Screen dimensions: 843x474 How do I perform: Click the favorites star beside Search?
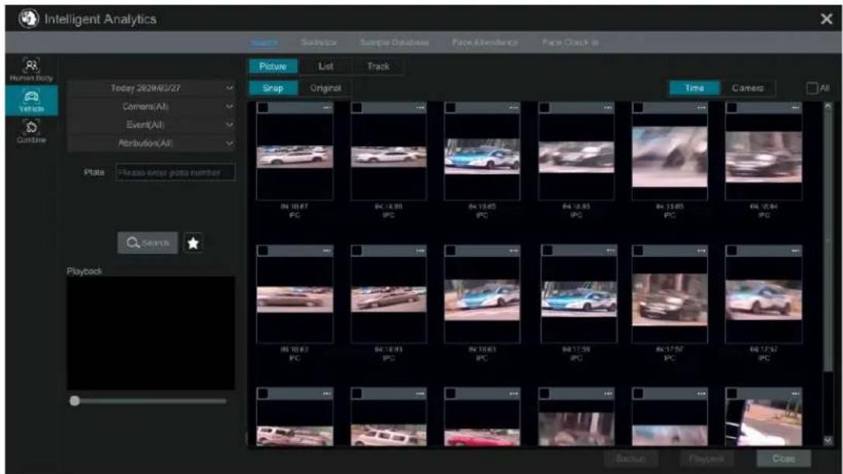(x=193, y=243)
